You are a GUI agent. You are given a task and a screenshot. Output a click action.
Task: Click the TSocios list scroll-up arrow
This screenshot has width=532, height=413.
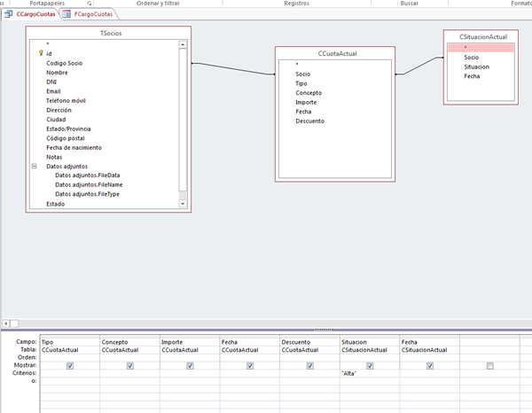[184, 43]
